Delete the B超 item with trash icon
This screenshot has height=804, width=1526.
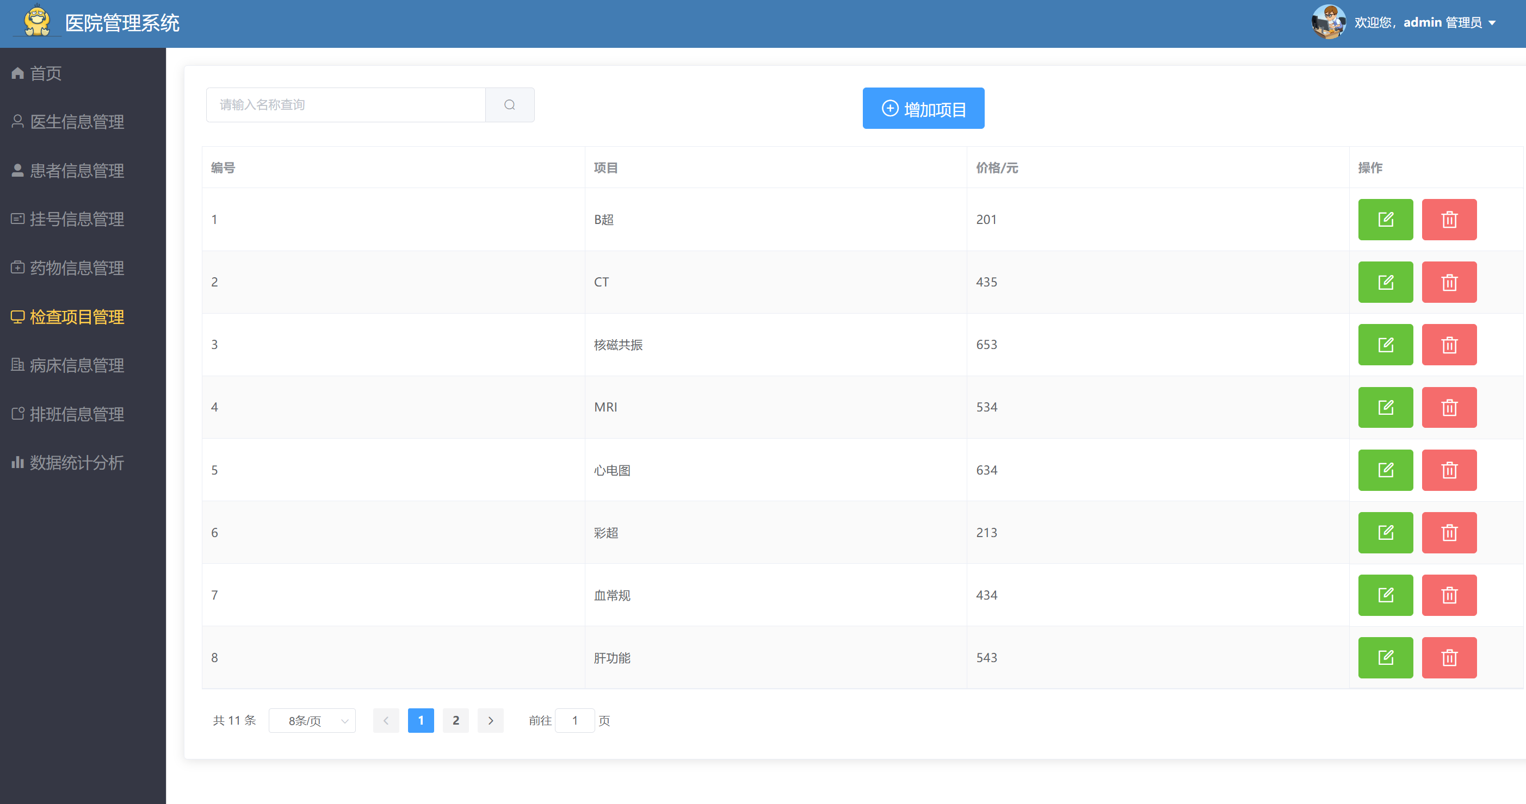(x=1449, y=220)
